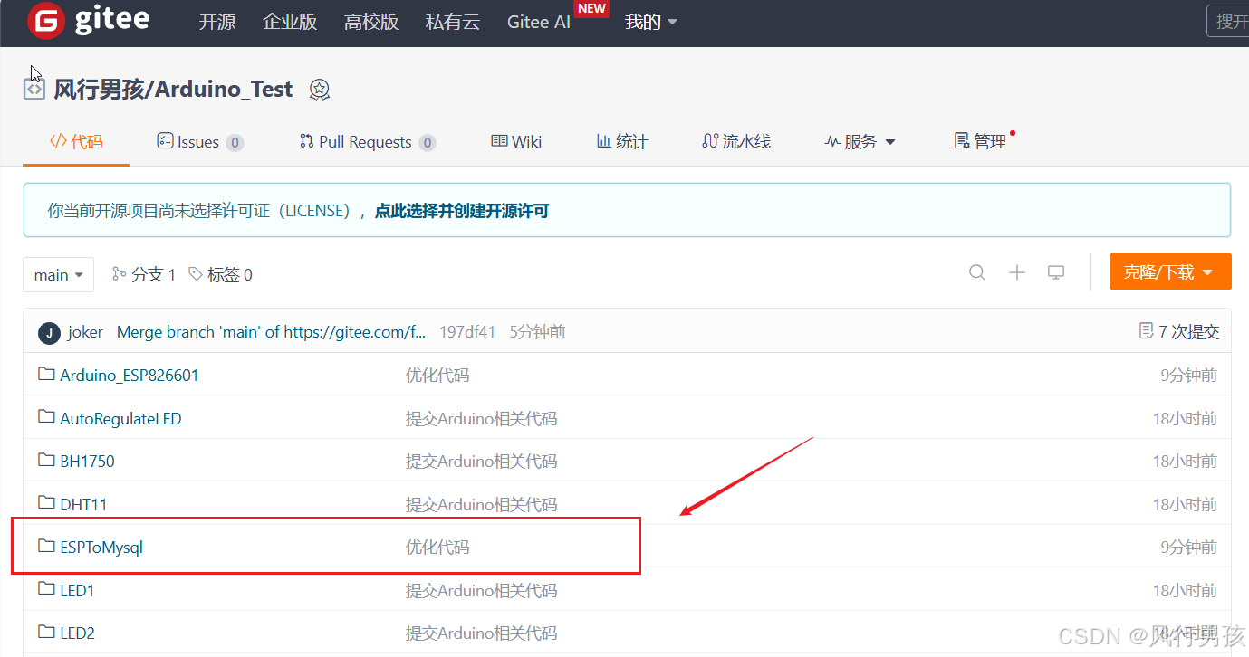Screen dimensions: 1249x657
Task: Expand the 服务 dropdown tab
Action: click(x=860, y=141)
